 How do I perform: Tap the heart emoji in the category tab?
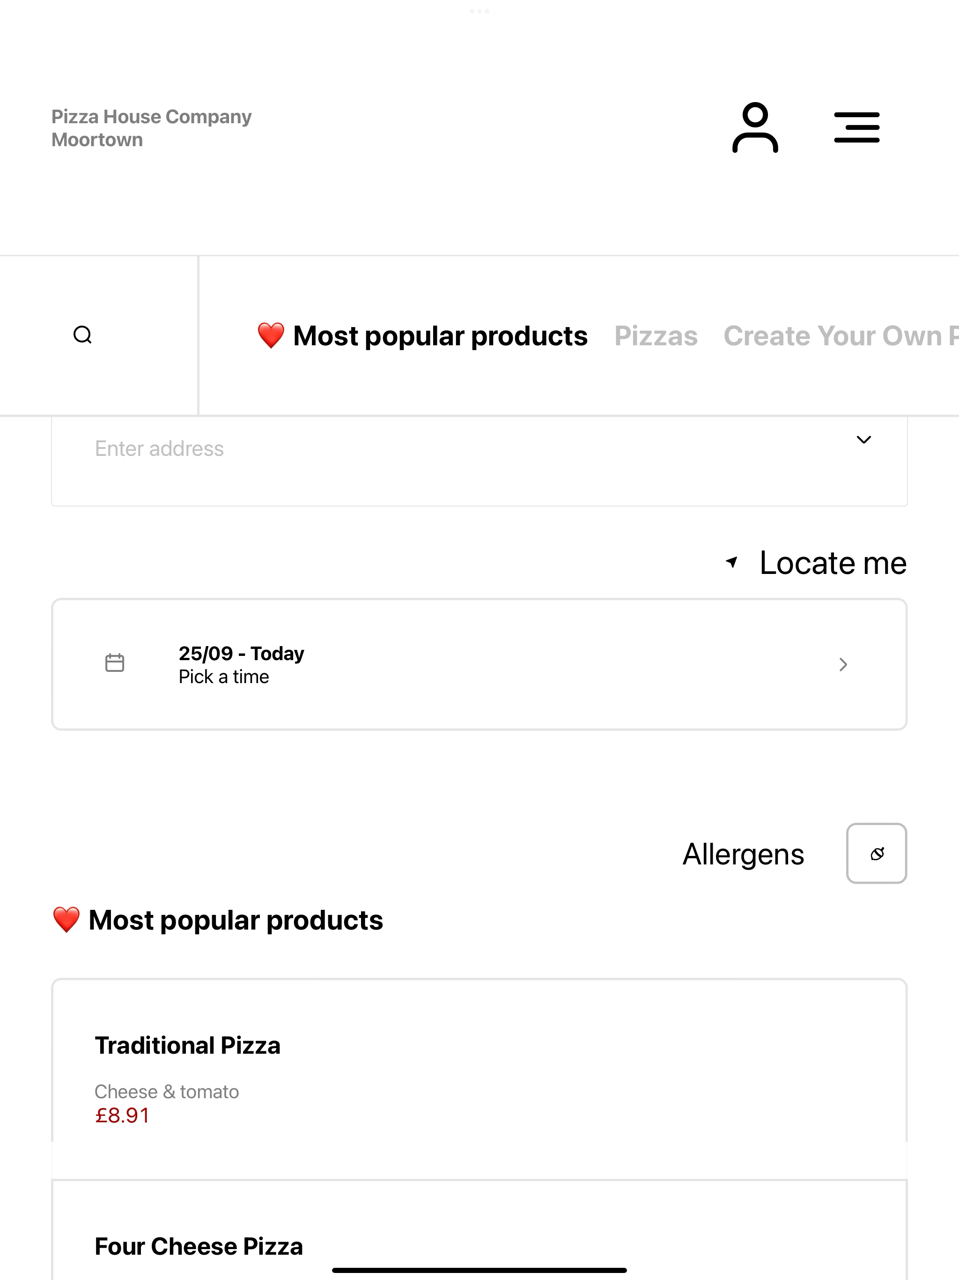coord(271,336)
